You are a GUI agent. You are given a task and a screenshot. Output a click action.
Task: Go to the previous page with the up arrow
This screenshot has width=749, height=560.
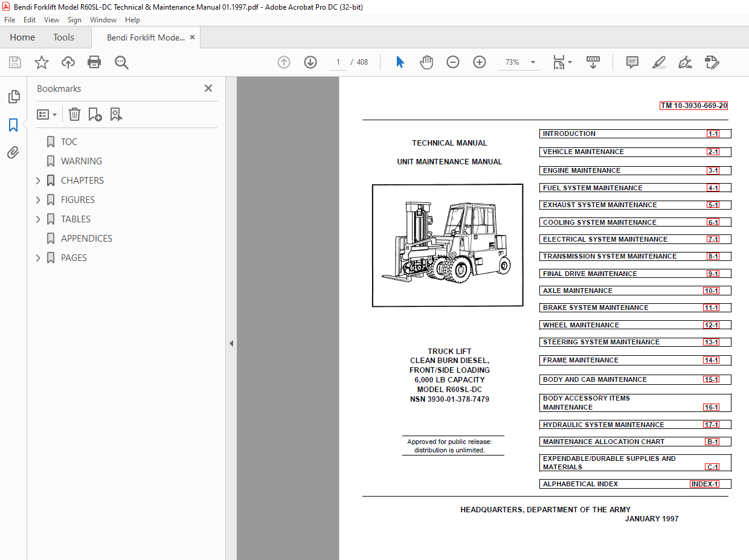[x=284, y=62]
